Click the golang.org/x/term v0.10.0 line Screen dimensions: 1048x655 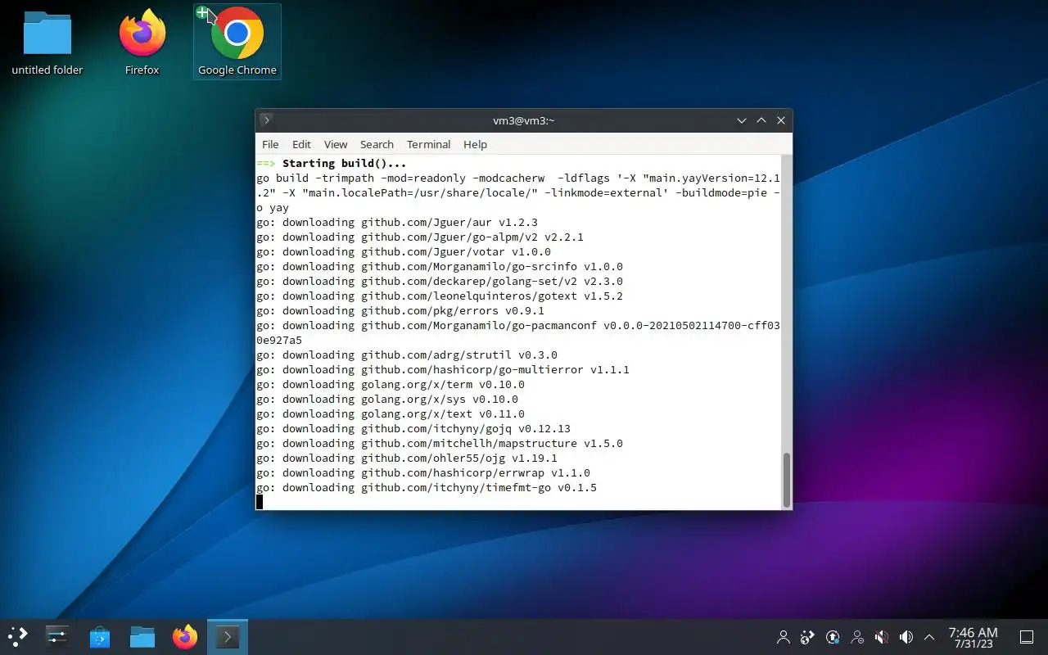pos(391,384)
